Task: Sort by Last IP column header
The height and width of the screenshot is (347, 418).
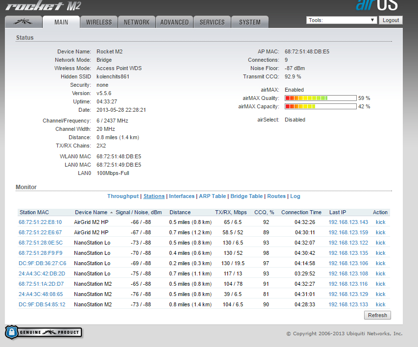Action: [338, 213]
